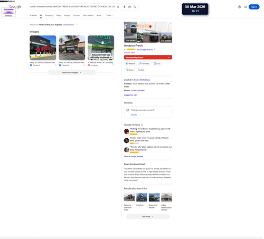Start voice search with the microphone icon
The image size is (264, 239).
(x=125, y=7)
